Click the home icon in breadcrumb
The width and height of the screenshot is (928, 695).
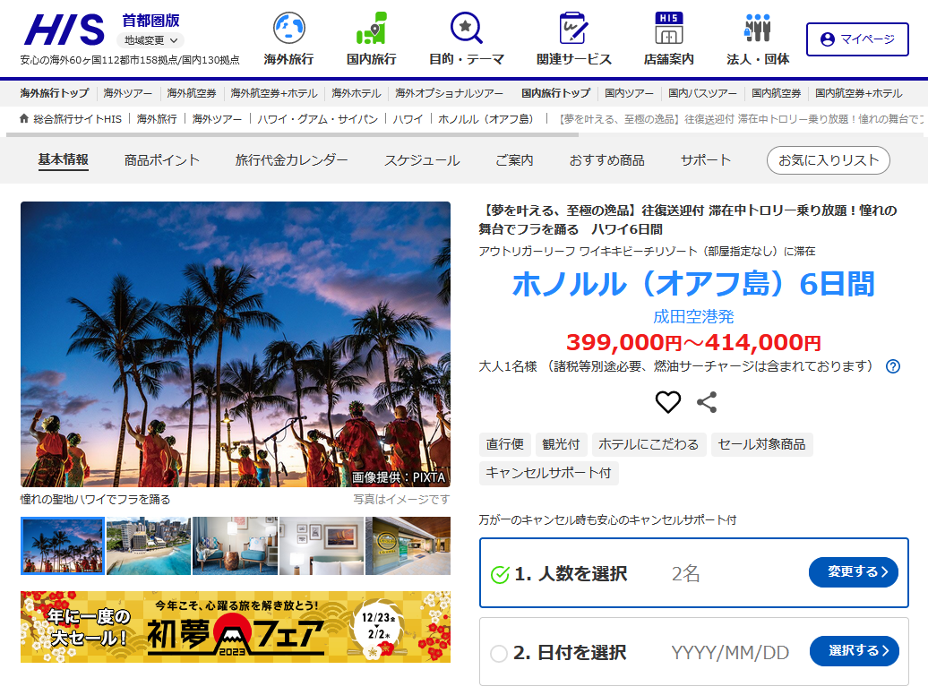pos(24,118)
